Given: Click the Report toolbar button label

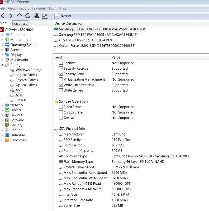Looking at the screenshot, I should [66, 16].
